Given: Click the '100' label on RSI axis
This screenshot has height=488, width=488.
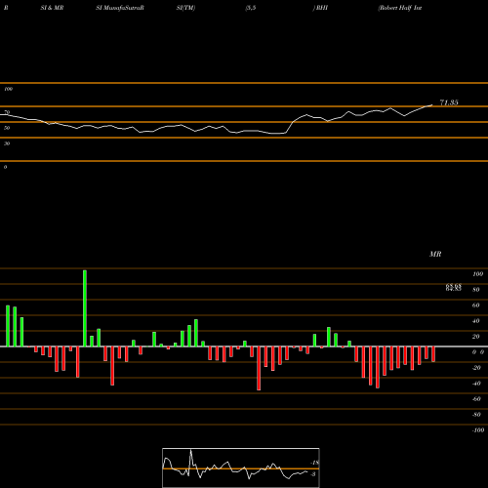Looking at the screenshot, I should click(8, 89).
